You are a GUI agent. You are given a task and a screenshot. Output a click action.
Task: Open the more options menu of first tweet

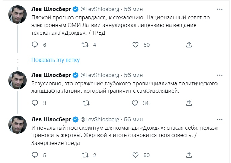click(x=220, y=8)
